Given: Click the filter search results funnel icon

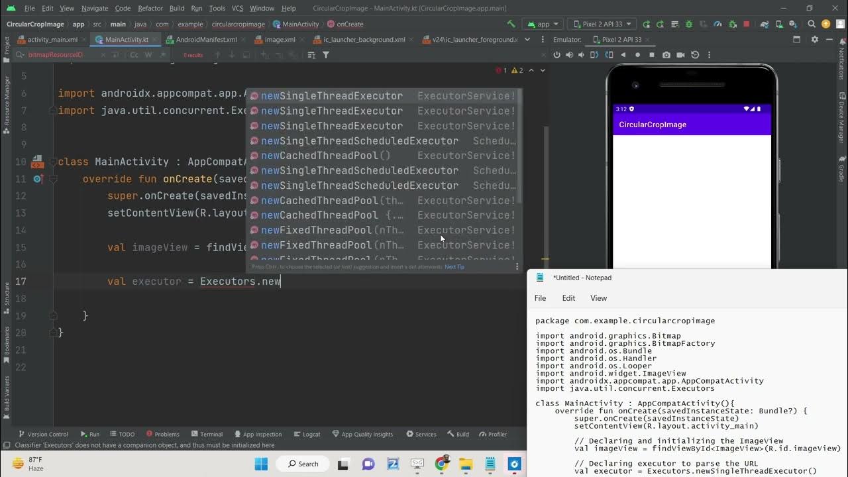Looking at the screenshot, I should (x=326, y=55).
